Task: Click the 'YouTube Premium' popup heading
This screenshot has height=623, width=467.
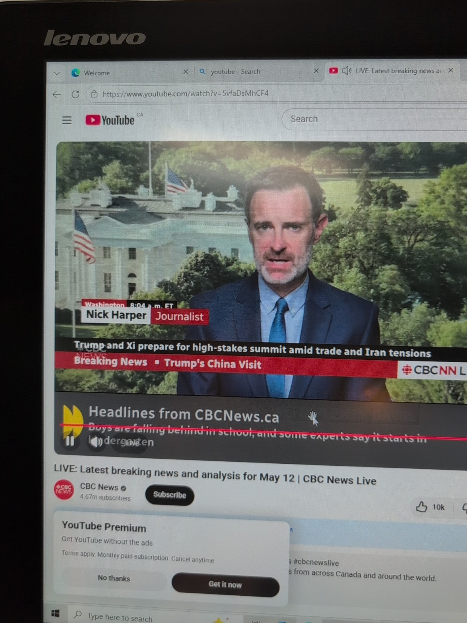Action: tap(104, 527)
